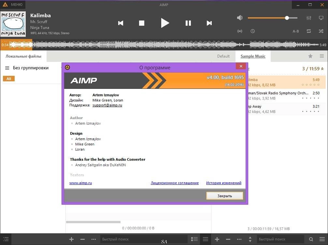Open the equalizer settings icon
The width and height of the screenshot is (328, 245).
click(309, 18)
